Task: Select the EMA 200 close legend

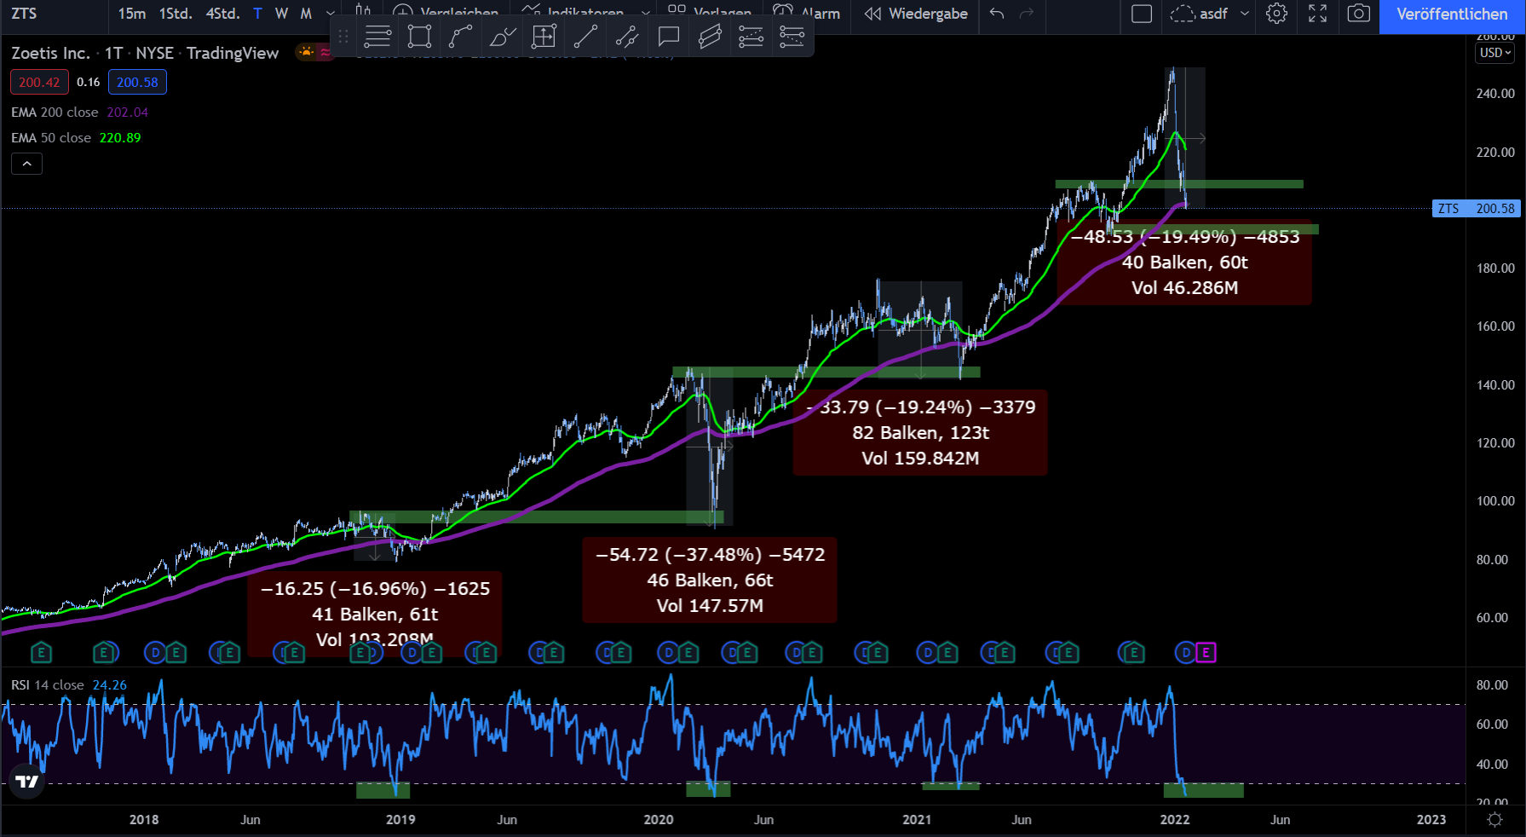Action: [x=79, y=113]
